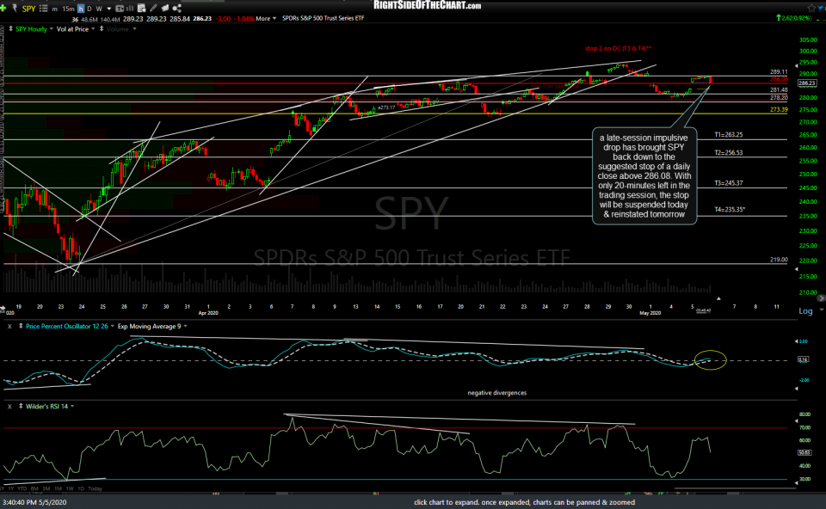Select the Today time range

pos(94,488)
